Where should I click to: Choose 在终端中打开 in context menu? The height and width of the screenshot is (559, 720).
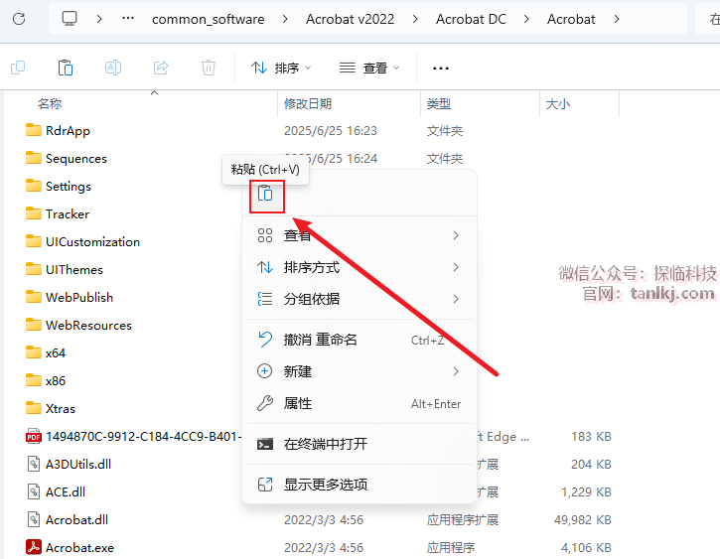point(360,444)
